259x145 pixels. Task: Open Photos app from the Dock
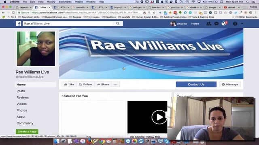tap(134, 141)
